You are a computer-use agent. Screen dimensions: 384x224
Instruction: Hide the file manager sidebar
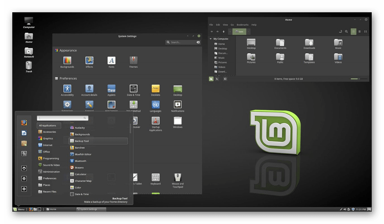tap(225, 79)
